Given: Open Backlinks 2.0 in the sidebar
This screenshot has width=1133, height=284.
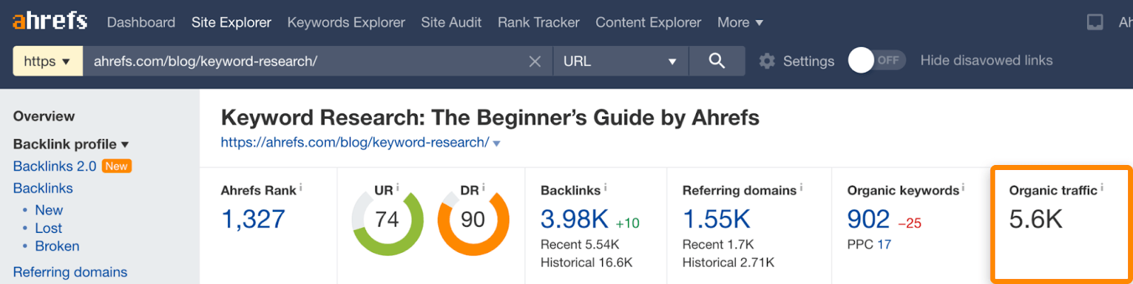Looking at the screenshot, I should tap(55, 166).
